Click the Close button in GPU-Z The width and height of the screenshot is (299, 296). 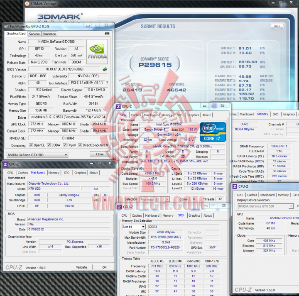pyautogui.click(x=100, y=154)
